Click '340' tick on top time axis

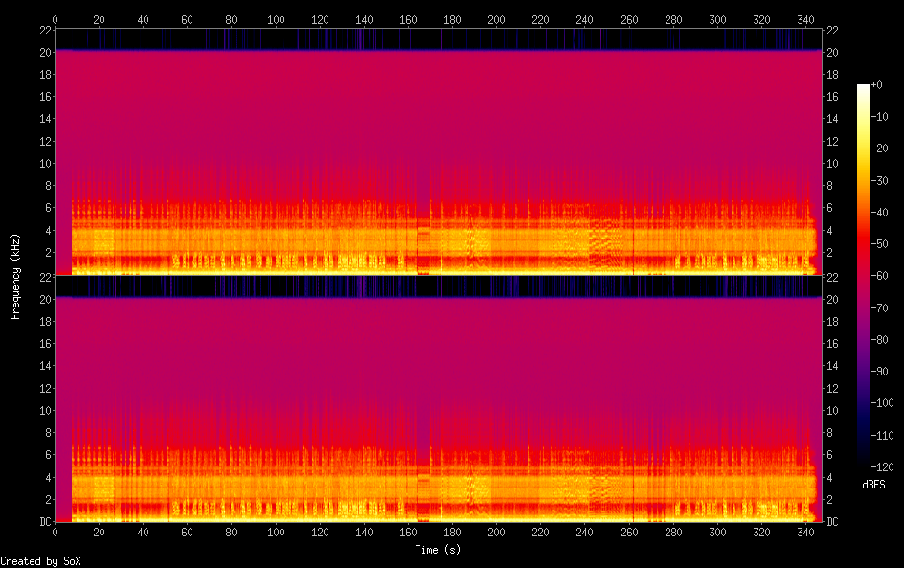point(805,20)
